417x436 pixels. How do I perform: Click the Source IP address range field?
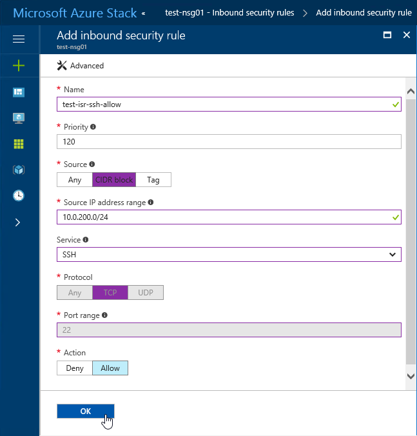coord(229,217)
